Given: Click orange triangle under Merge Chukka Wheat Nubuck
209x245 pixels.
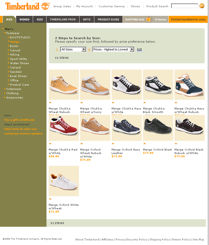Looking at the screenshot, I should point(50,103).
